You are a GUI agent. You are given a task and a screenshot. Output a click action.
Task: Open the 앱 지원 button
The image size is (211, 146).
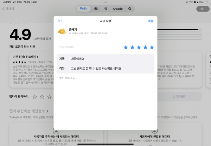click(x=179, y=97)
